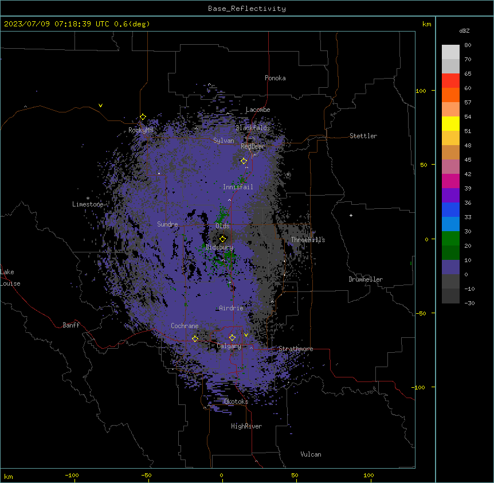Image resolution: width=494 pixels, height=483 pixels.
Task: Click the yellow diamond marker south of RedDeer
Action: [244, 161]
